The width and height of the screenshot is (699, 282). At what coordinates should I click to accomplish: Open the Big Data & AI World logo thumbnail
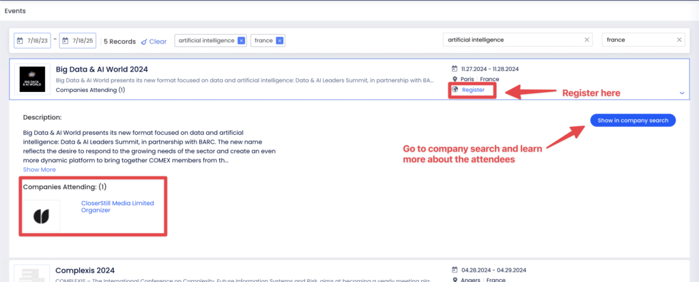pyautogui.click(x=32, y=79)
